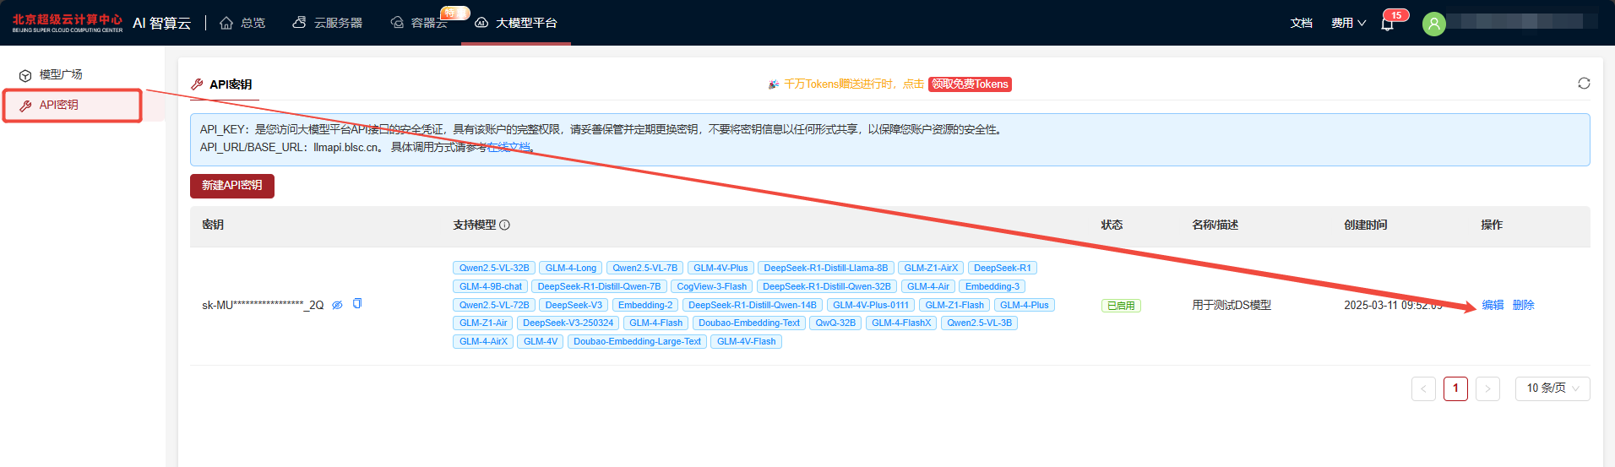Open the 文档 link in header
Screen dimensions: 1615x467
pos(1302,23)
